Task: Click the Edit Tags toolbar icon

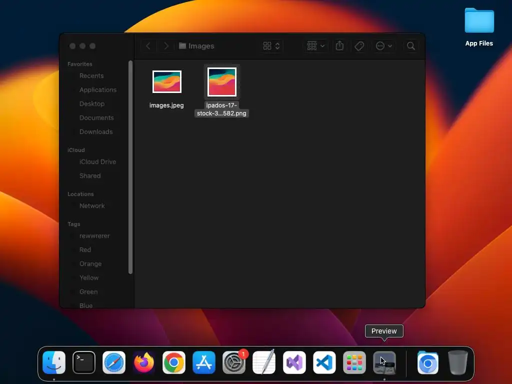Action: (x=359, y=46)
